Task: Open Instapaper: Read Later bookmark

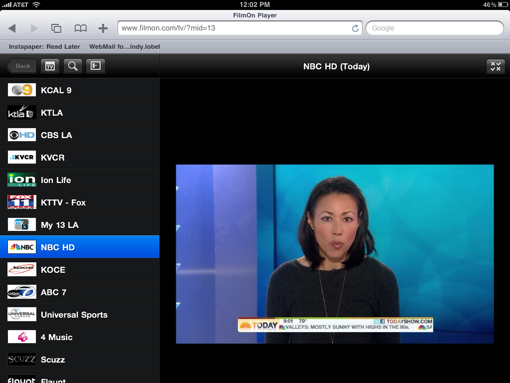Action: (44, 47)
